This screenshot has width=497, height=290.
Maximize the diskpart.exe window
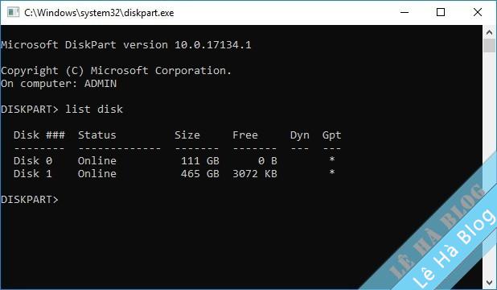[441, 13]
